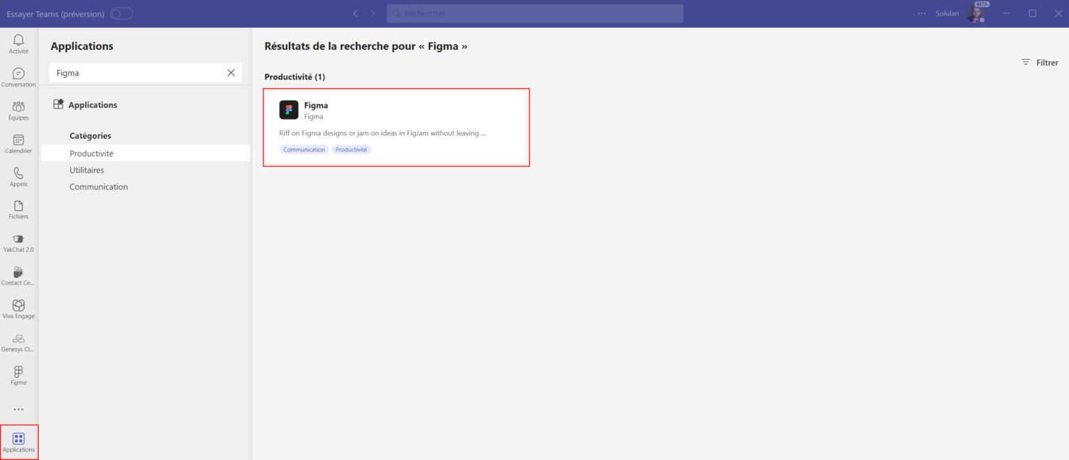
Task: Launch YakChat 2.0 from the sidebar
Action: (18, 241)
